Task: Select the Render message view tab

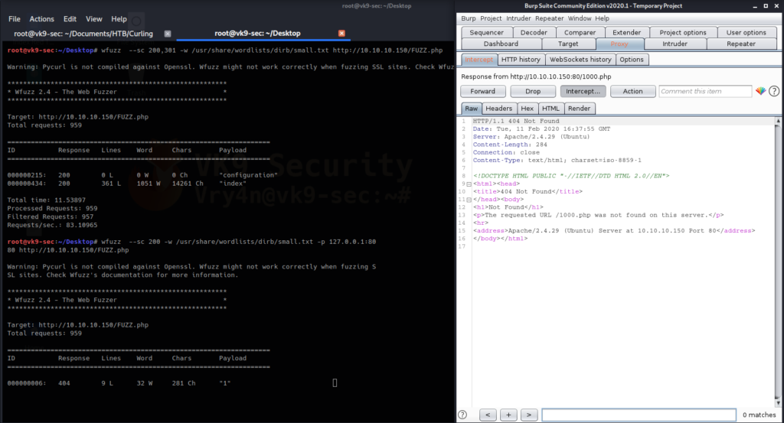Action: (579, 109)
